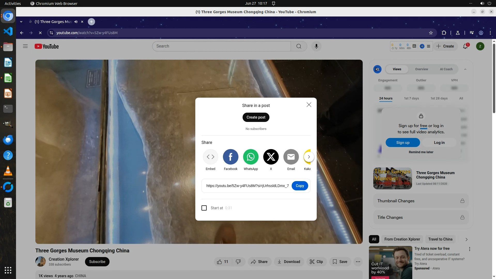Share the video via WhatsApp

(x=251, y=157)
